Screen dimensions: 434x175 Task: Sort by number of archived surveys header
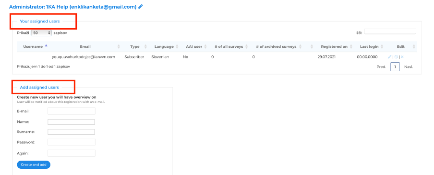(x=276, y=46)
